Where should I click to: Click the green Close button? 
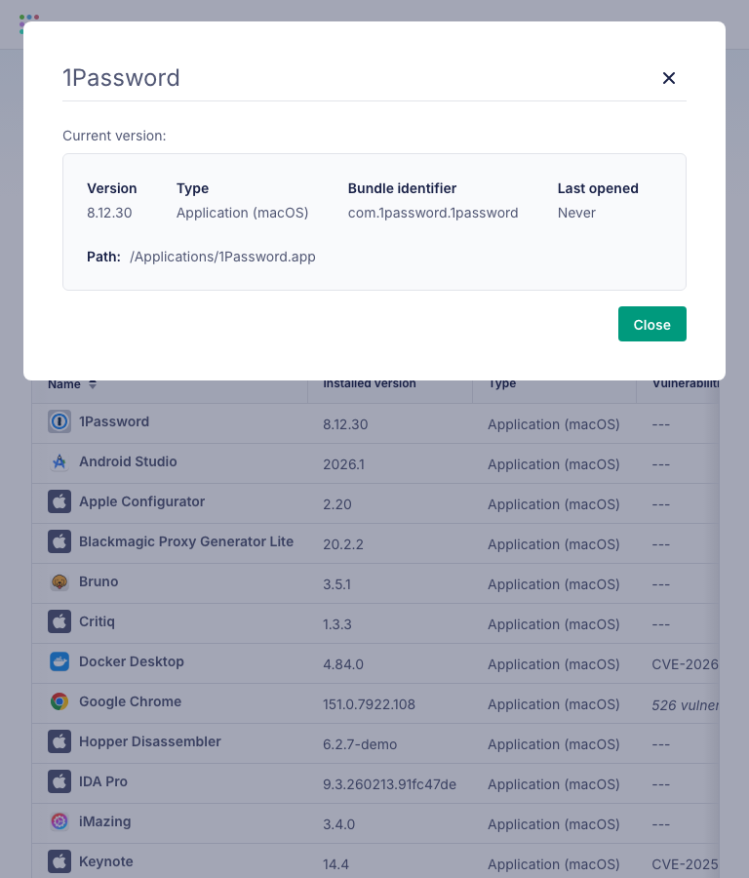coord(652,324)
